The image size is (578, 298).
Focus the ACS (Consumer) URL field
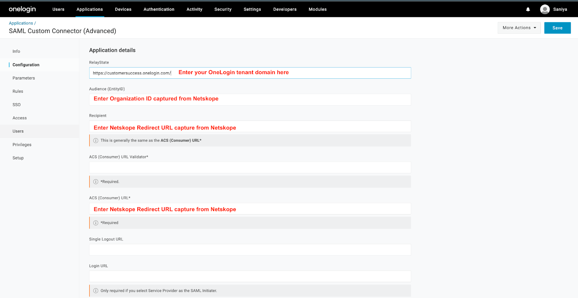pyautogui.click(x=250, y=209)
